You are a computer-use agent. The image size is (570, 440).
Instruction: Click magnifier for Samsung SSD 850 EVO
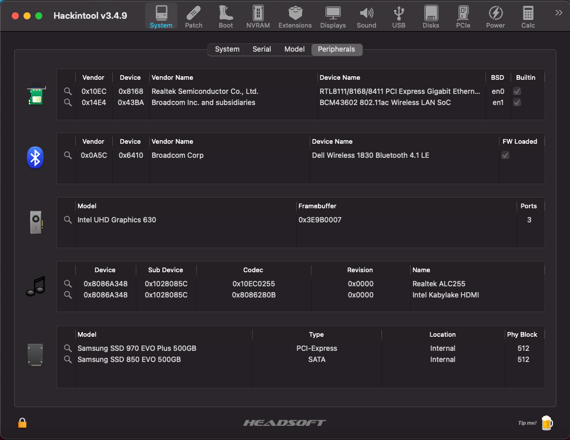(x=68, y=360)
